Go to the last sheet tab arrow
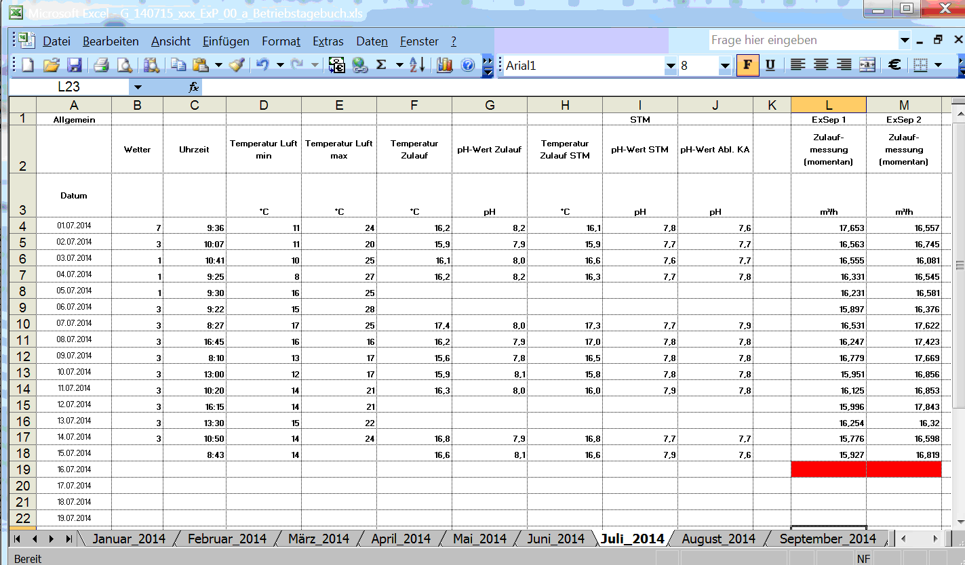This screenshot has width=965, height=565. (68, 539)
